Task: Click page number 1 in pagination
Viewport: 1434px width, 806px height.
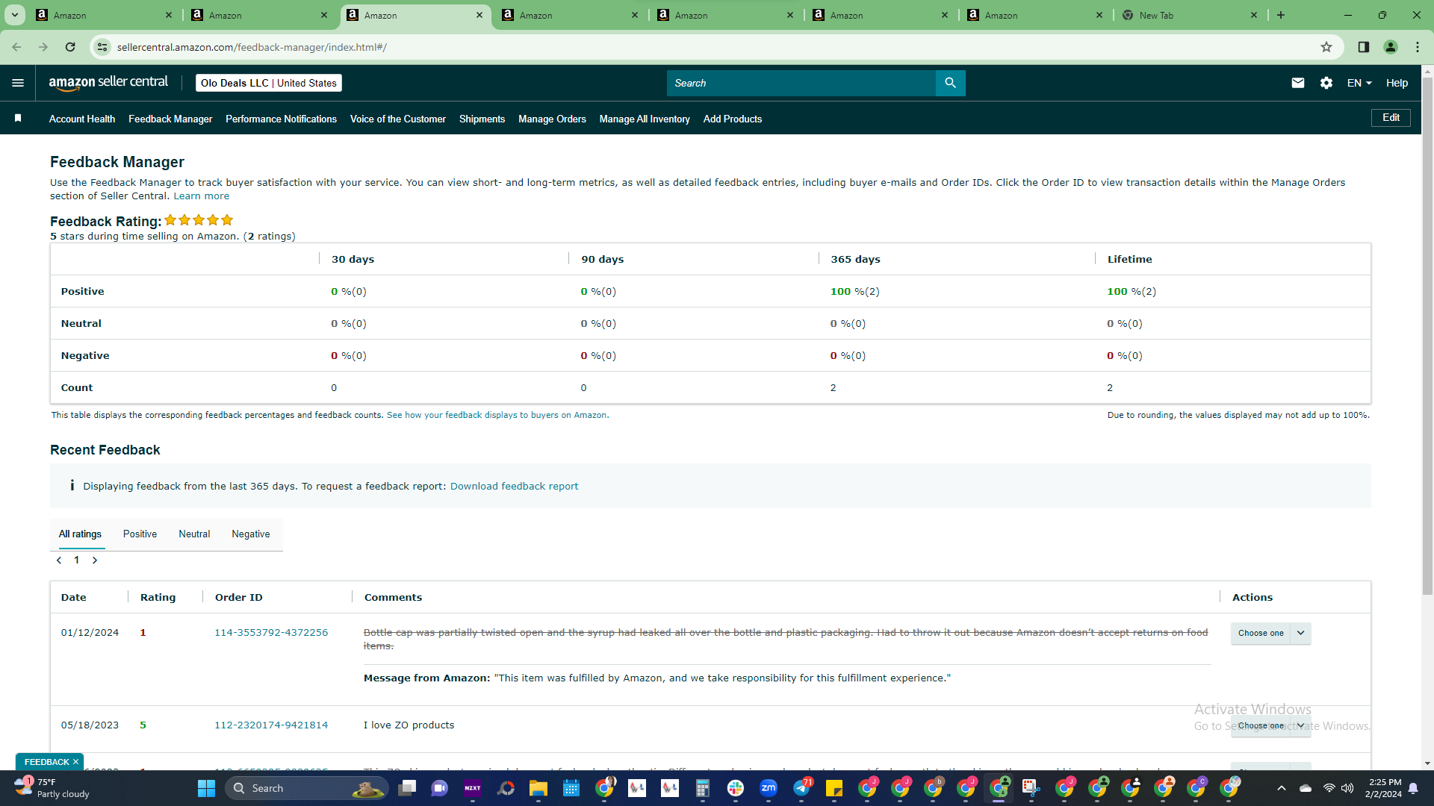Action: click(x=76, y=560)
